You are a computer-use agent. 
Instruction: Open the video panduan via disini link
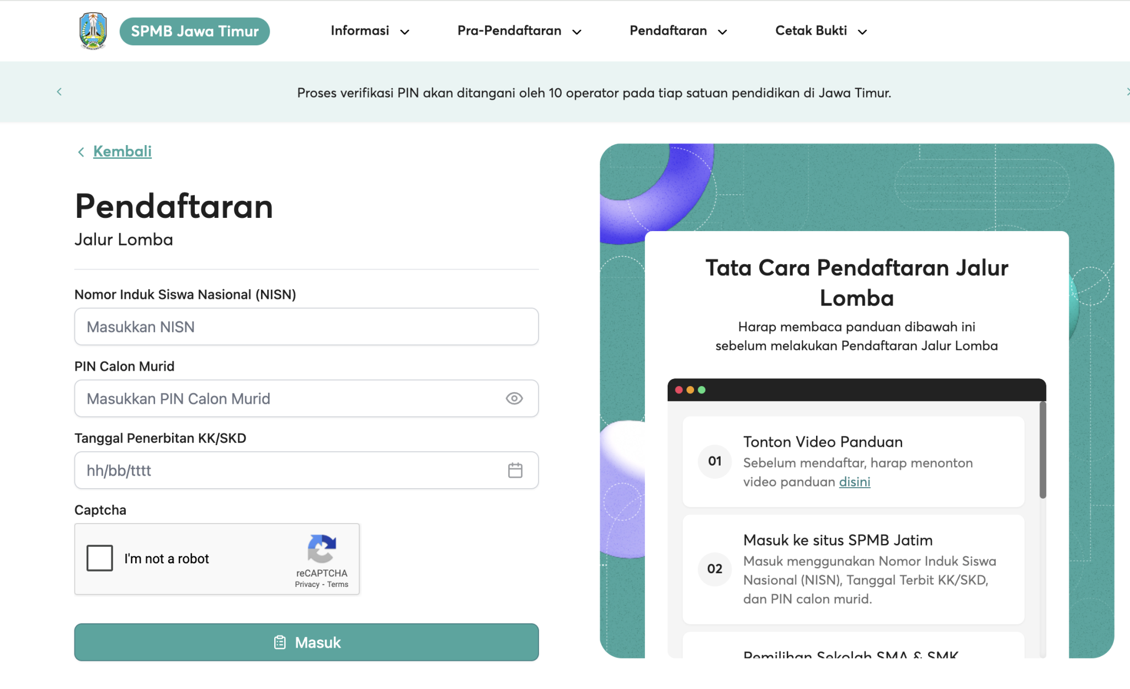854,482
